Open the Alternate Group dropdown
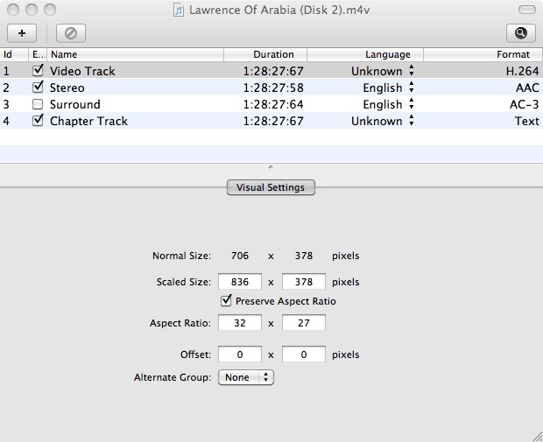The image size is (543, 442). point(246,377)
